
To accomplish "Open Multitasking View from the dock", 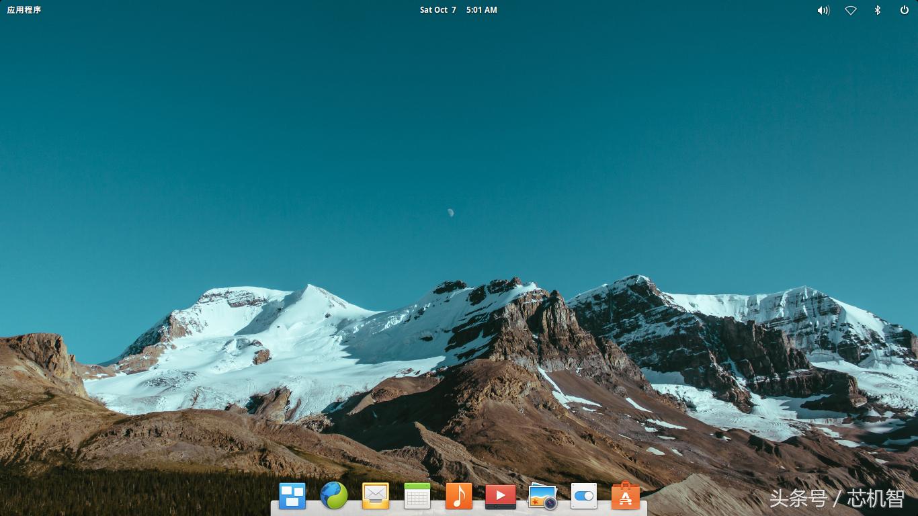I will (292, 496).
